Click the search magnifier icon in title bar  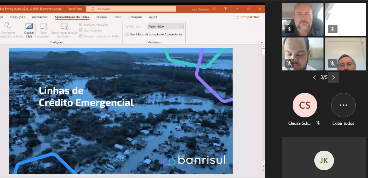pos(93,9)
